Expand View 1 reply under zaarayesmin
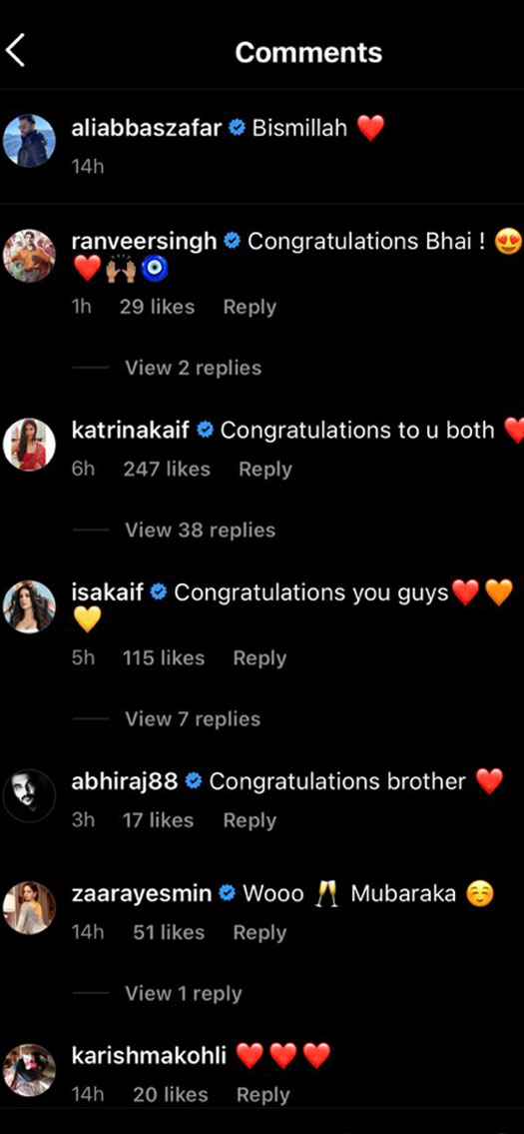Viewport: 524px width, 1134px height. pos(184,994)
